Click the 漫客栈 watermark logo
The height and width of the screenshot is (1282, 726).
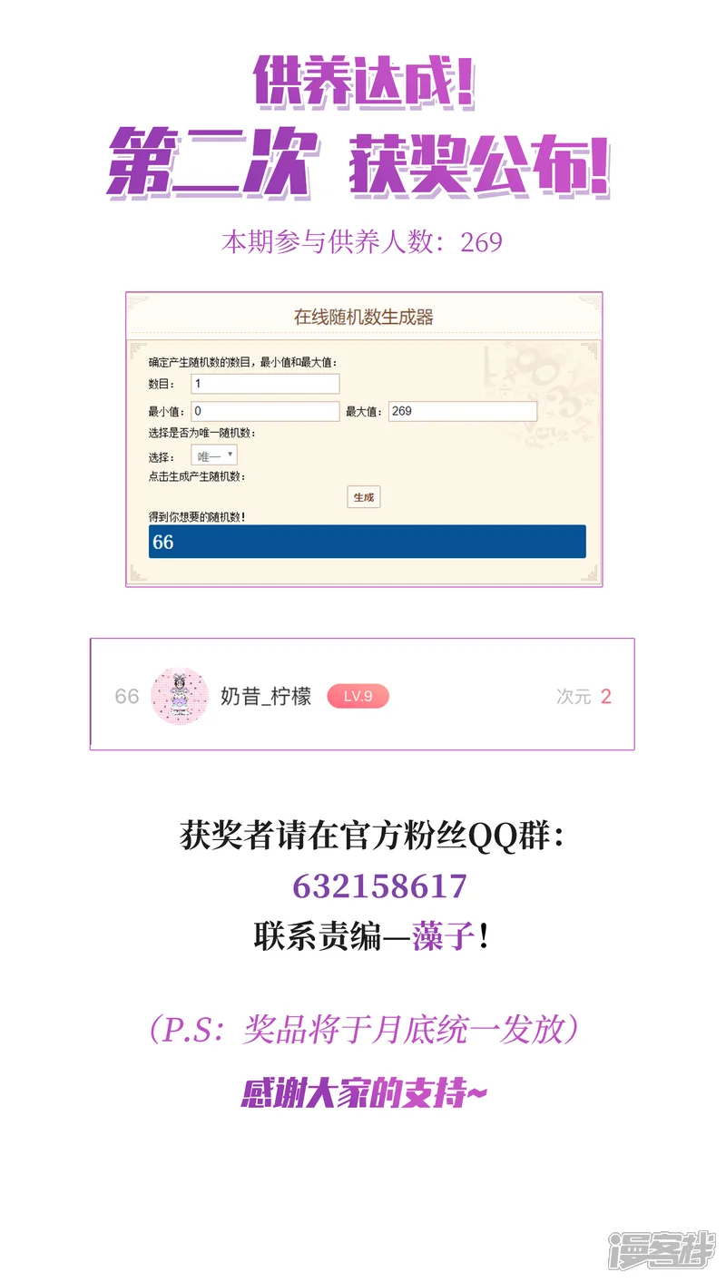click(x=661, y=1250)
